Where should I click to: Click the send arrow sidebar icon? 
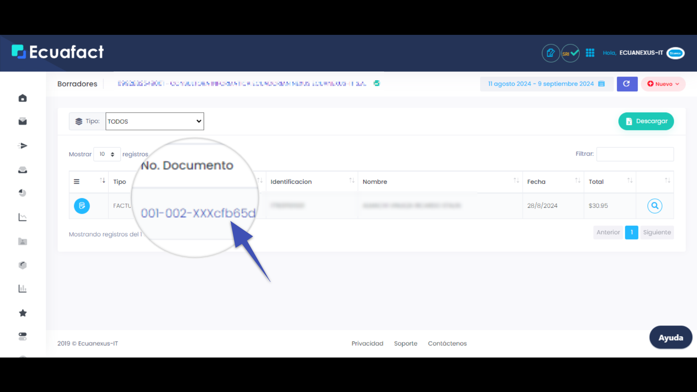[x=23, y=146]
